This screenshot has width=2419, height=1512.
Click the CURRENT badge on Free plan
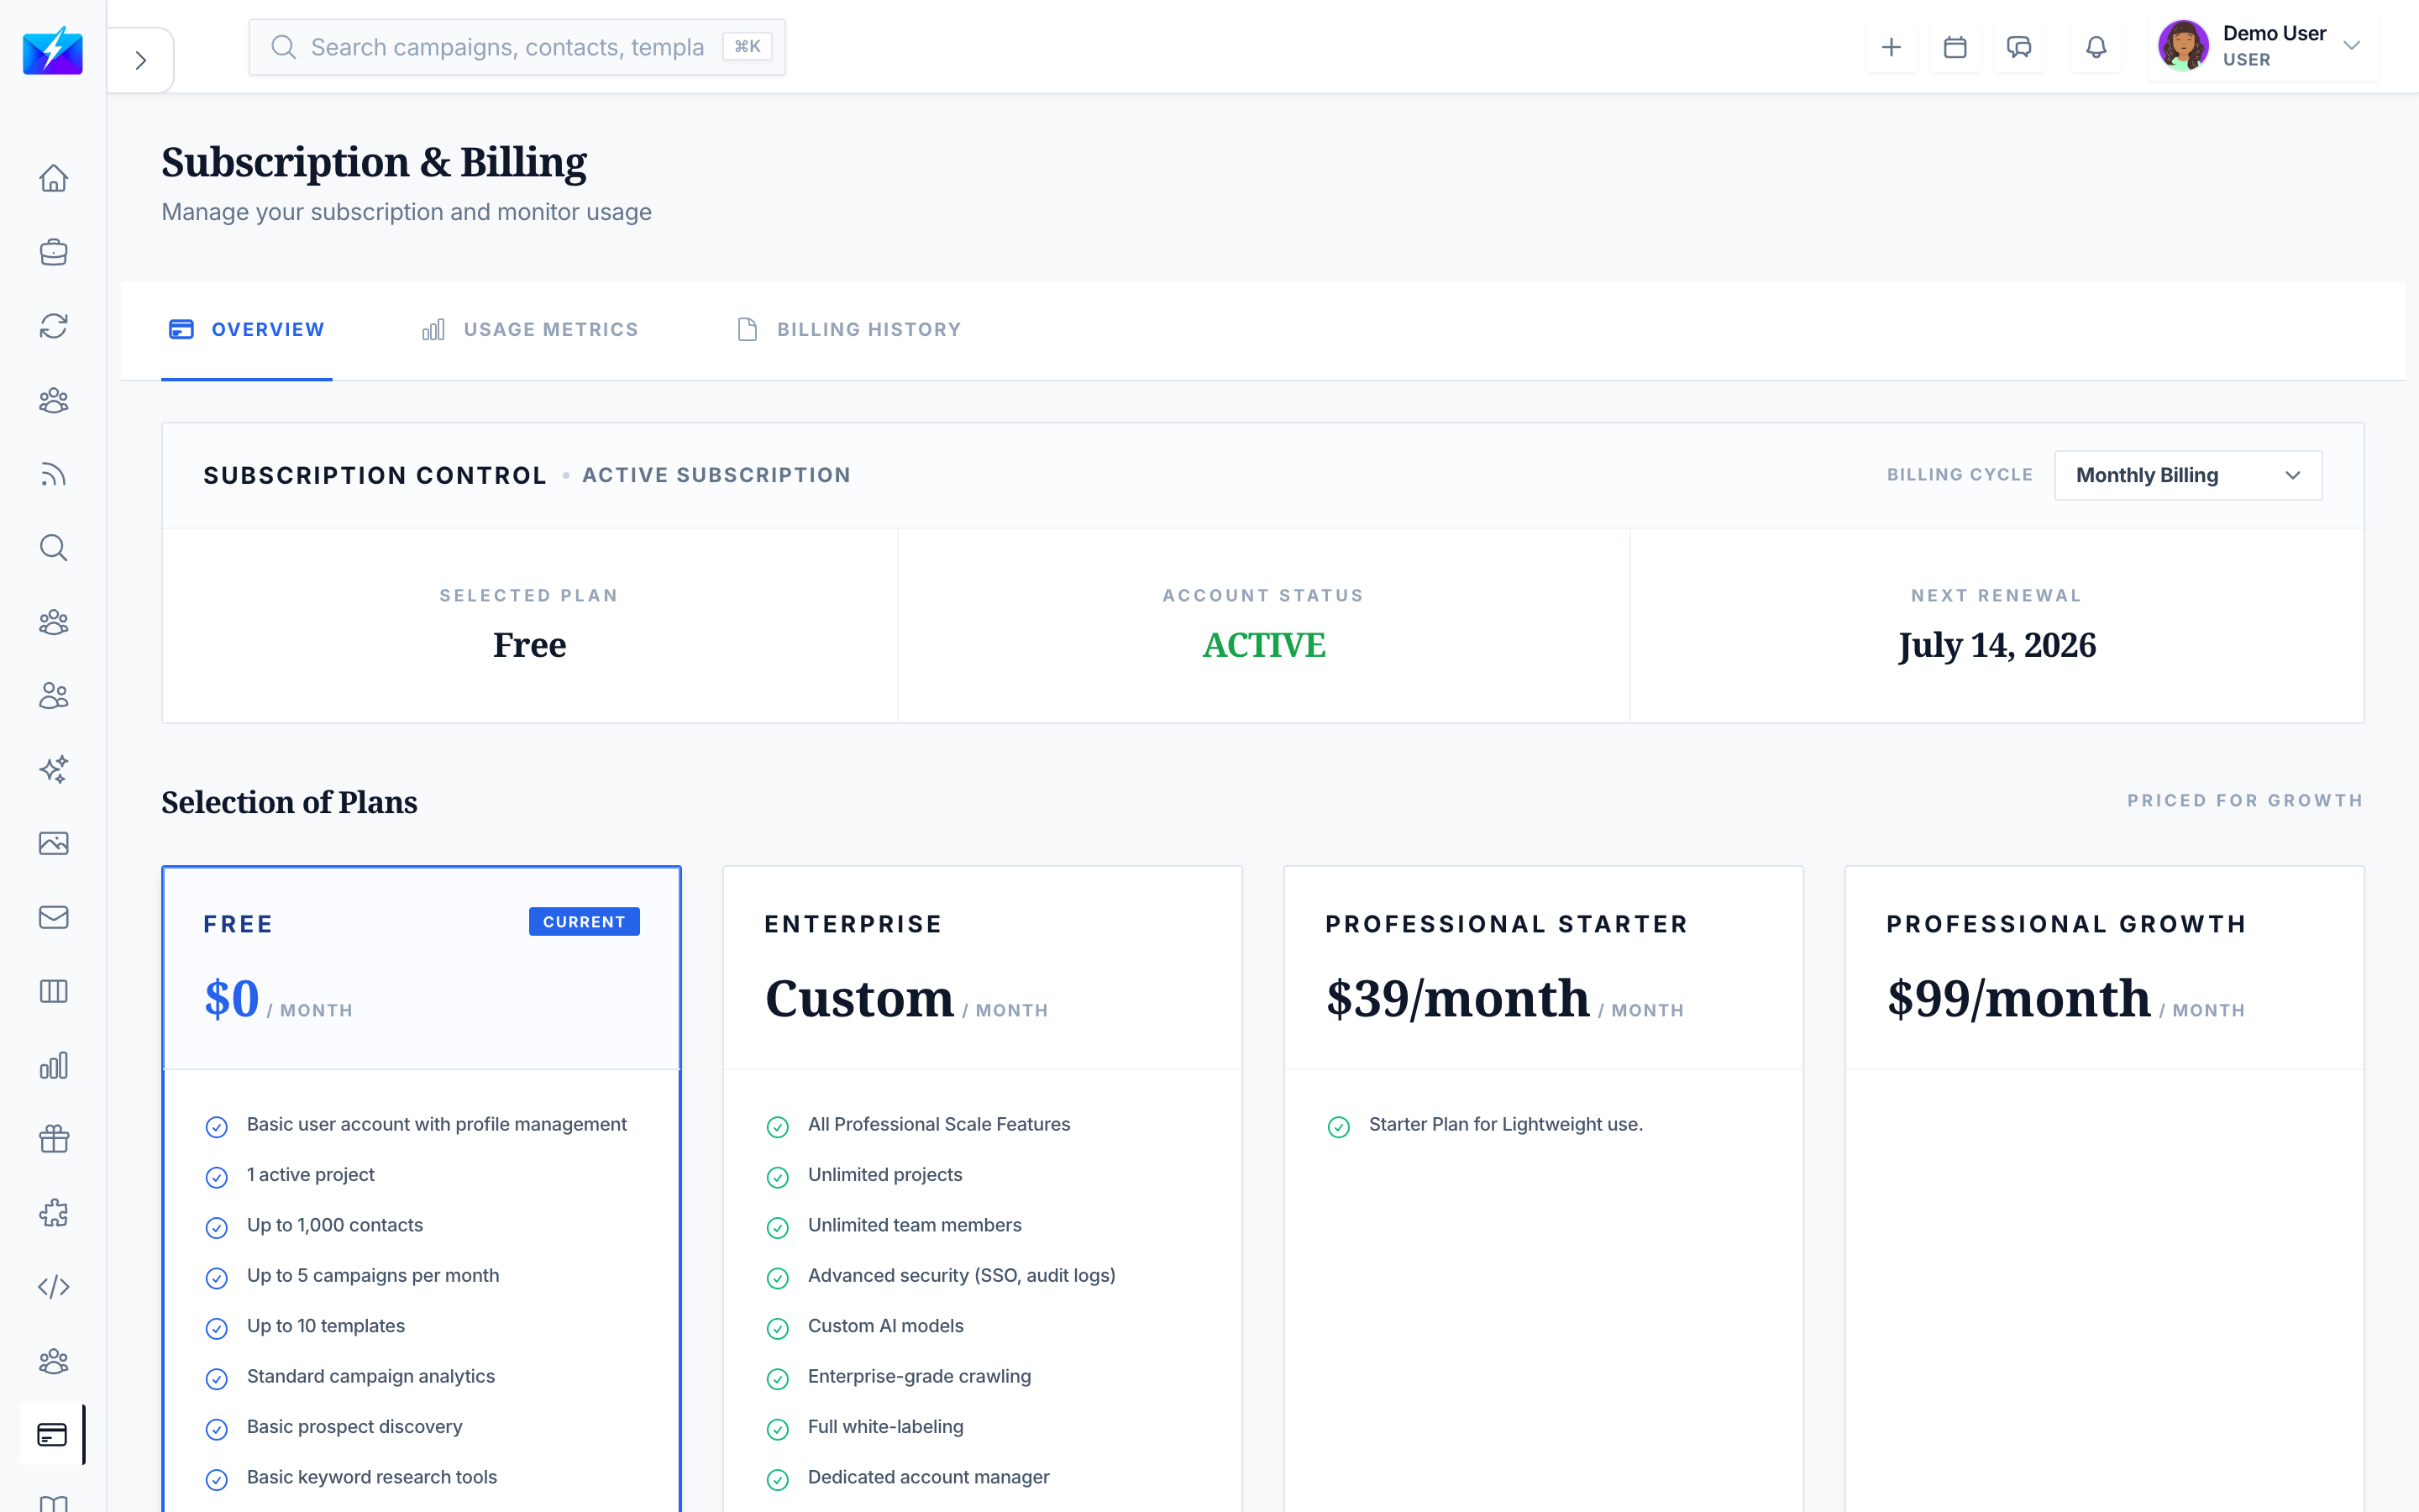[584, 922]
